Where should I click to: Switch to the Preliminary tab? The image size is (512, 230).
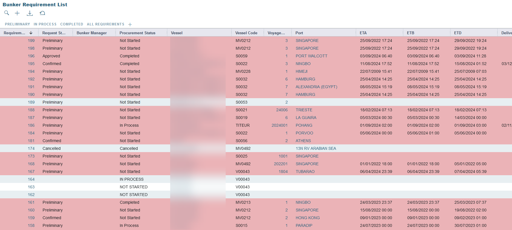pyautogui.click(x=17, y=24)
